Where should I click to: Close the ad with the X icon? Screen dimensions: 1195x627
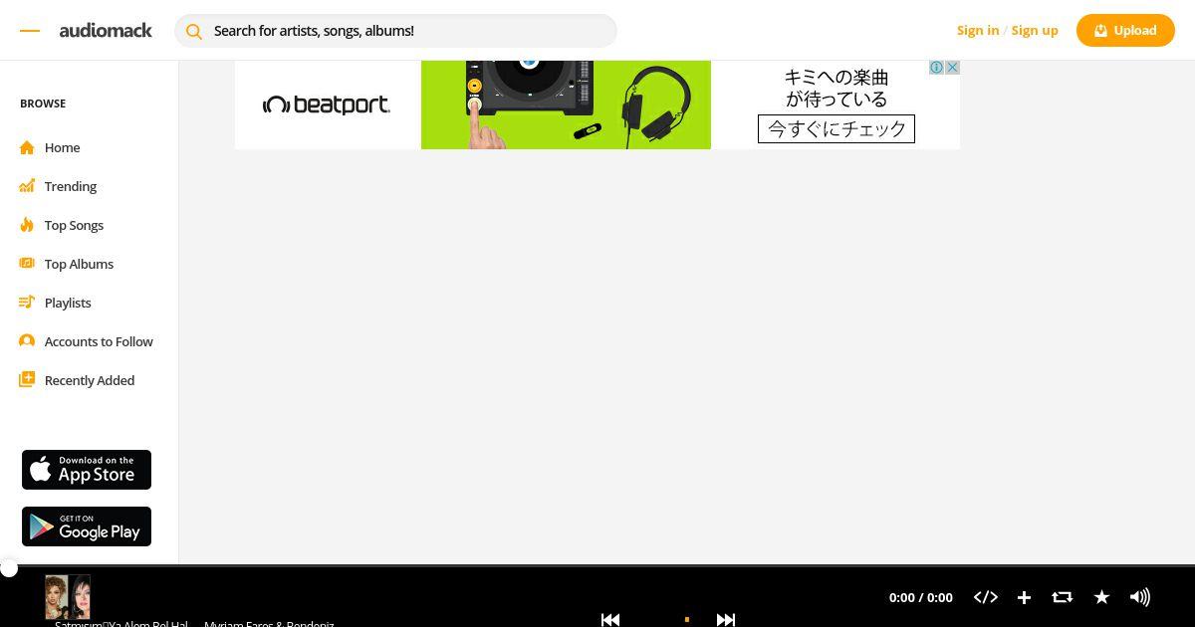952,68
